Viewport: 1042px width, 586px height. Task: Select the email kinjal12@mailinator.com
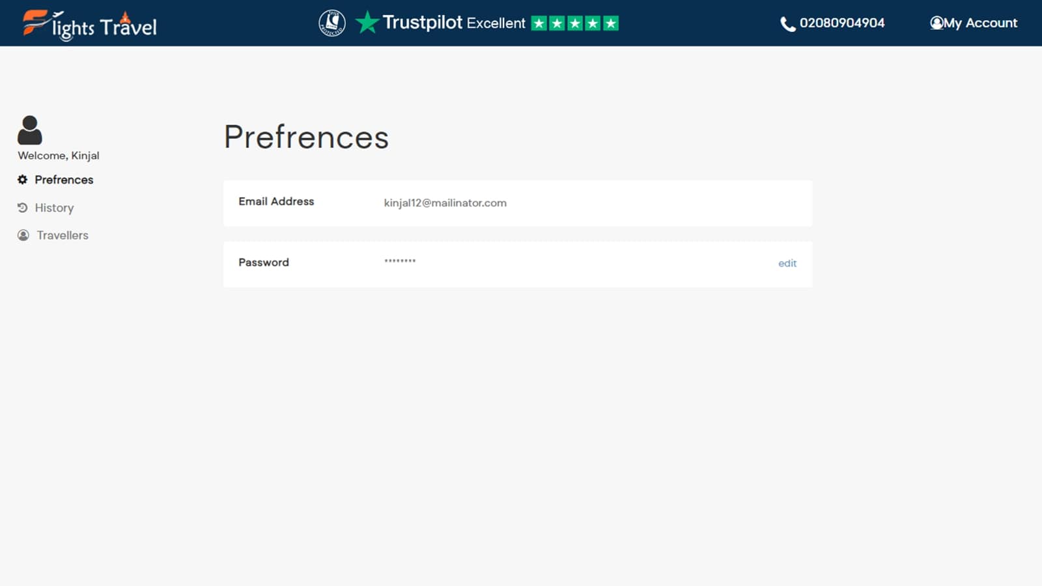coord(445,203)
